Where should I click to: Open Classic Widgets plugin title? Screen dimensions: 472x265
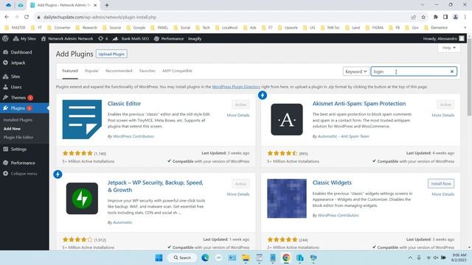pyautogui.click(x=332, y=183)
